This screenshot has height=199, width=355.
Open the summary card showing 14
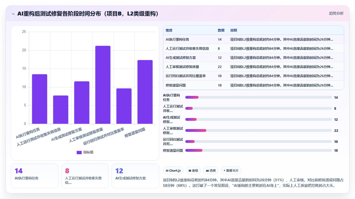[35, 176]
